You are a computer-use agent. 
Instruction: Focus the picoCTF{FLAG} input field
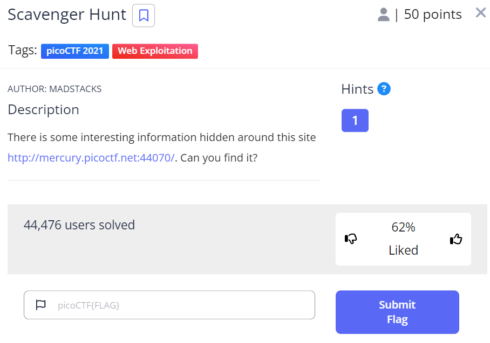[x=169, y=305]
